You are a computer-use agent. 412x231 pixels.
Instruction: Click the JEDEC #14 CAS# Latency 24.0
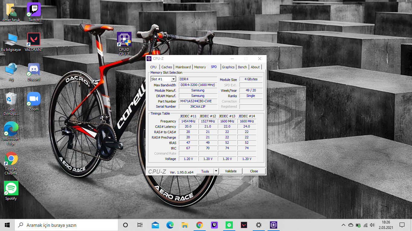(x=247, y=127)
